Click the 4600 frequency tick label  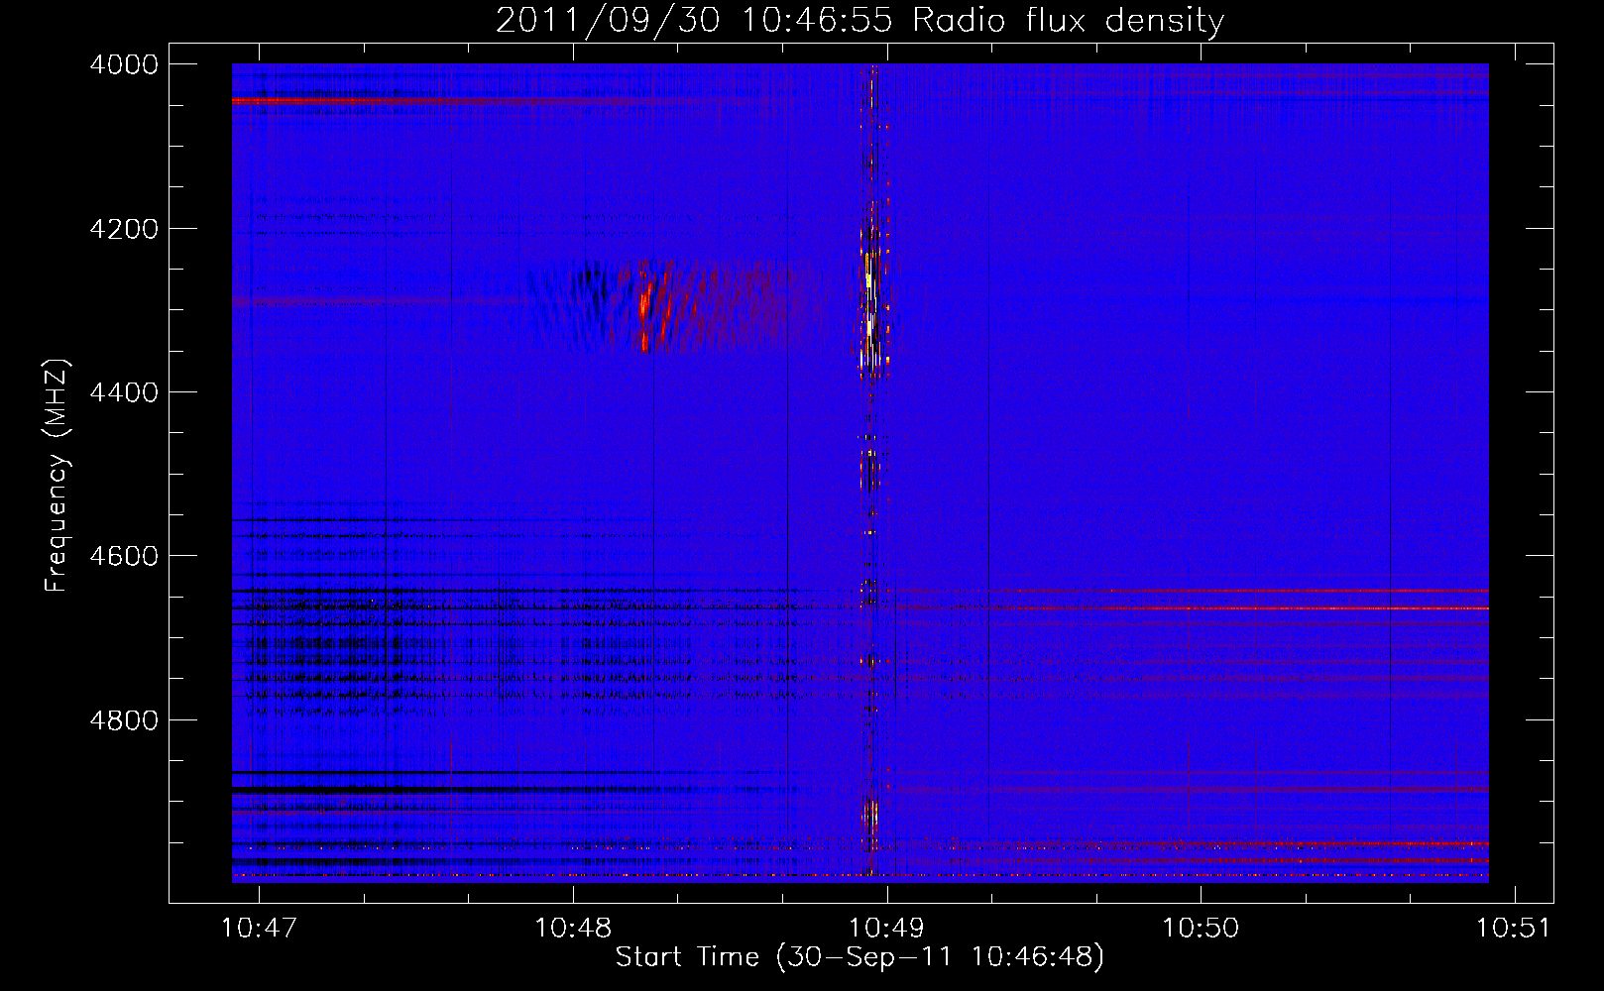(x=124, y=556)
